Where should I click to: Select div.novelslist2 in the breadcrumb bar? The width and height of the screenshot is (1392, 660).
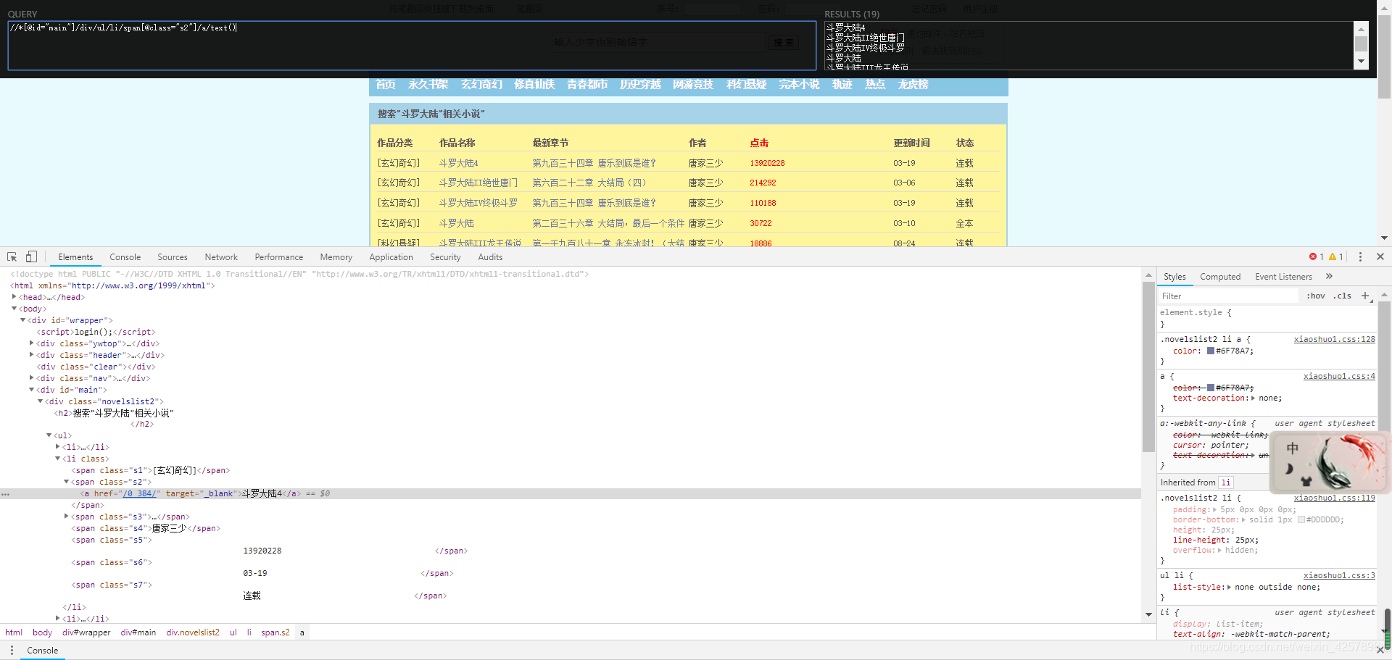(x=193, y=632)
